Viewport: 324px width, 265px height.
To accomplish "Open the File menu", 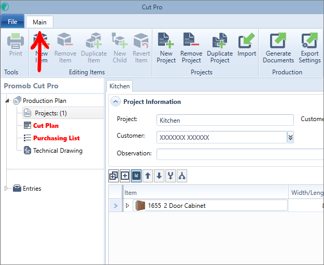I will [12, 22].
